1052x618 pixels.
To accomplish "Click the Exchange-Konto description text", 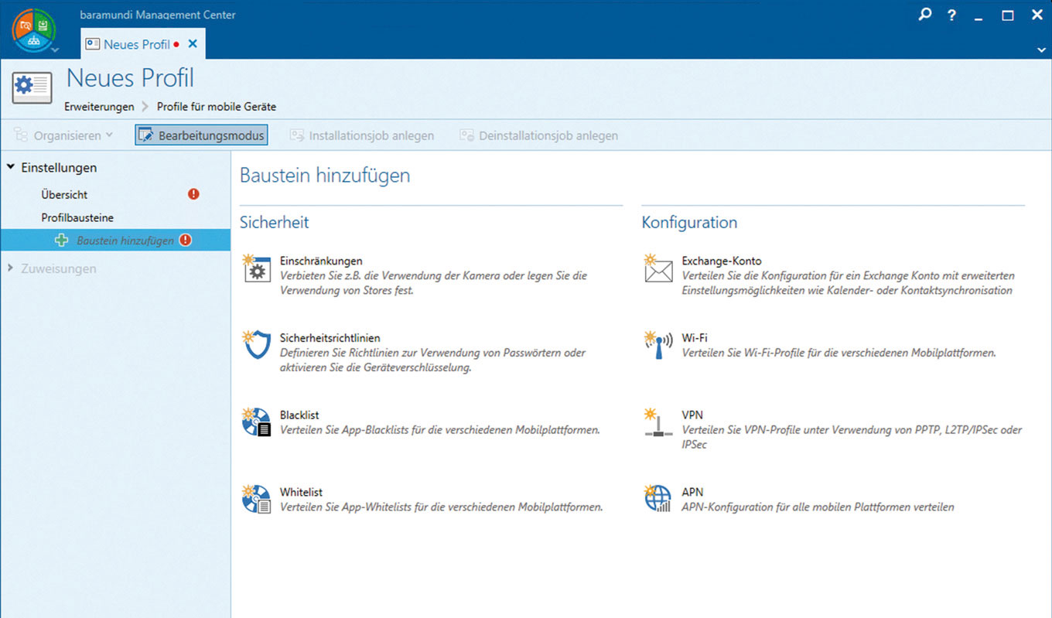I will (x=848, y=283).
